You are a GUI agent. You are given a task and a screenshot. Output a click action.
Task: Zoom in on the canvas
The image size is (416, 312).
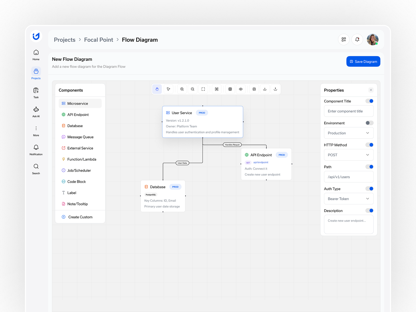pyautogui.click(x=182, y=89)
